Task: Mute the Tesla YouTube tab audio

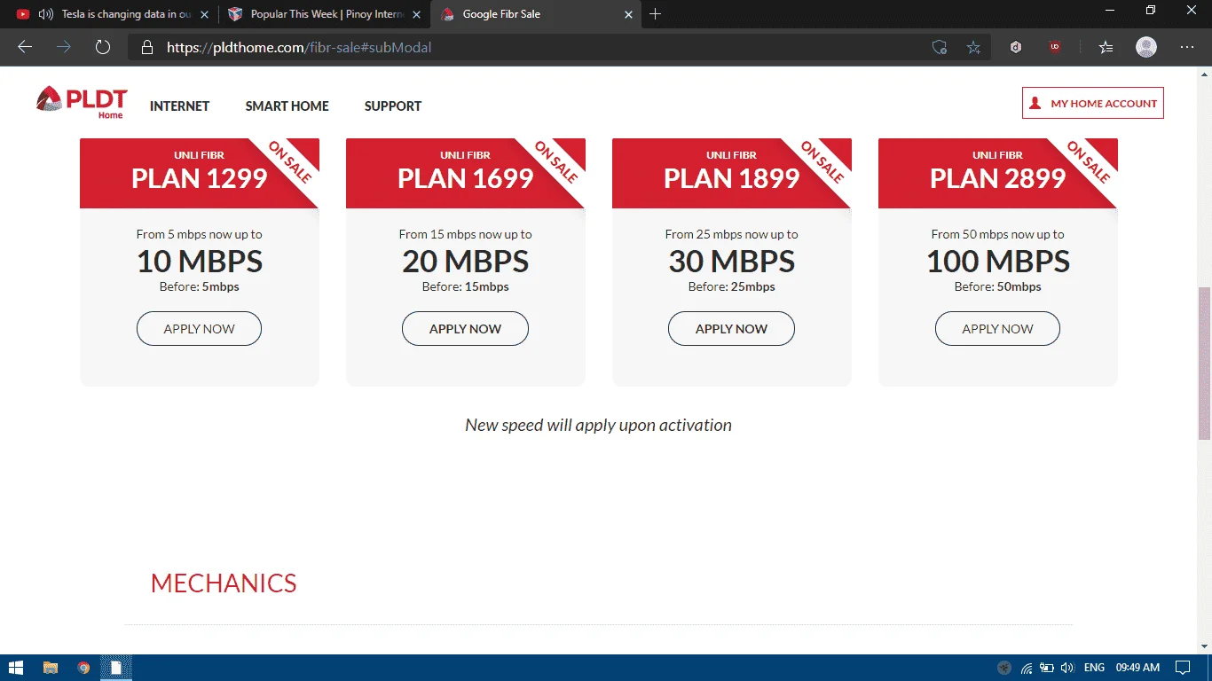Action: (46, 14)
